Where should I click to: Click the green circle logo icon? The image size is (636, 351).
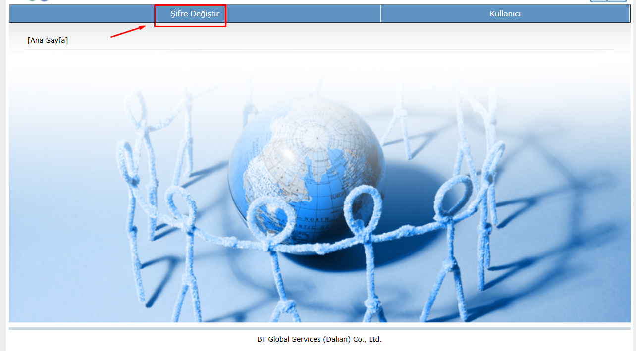(33, 0)
